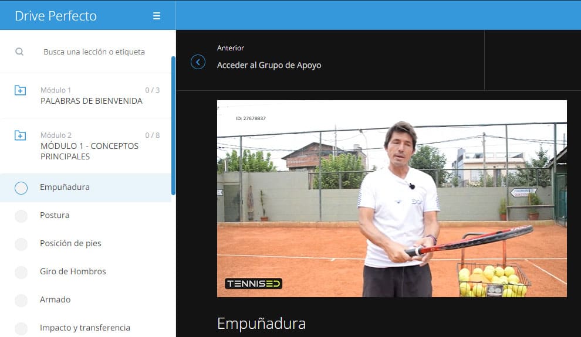This screenshot has height=337, width=581.
Task: Click the Módulo 2 folder icon
Action: pos(20,135)
